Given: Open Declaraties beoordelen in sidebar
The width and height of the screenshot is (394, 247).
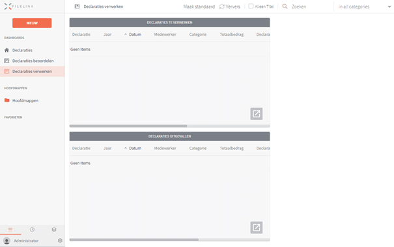Looking at the screenshot, I should point(33,61).
